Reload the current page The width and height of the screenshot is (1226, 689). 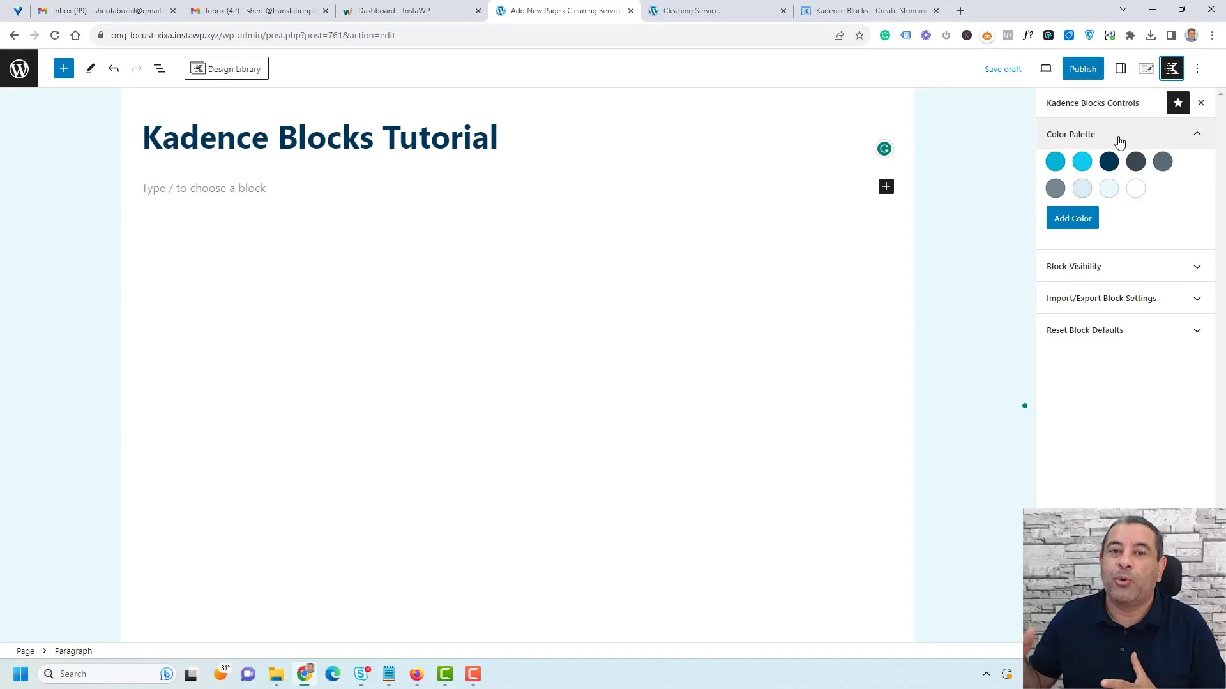pos(55,35)
